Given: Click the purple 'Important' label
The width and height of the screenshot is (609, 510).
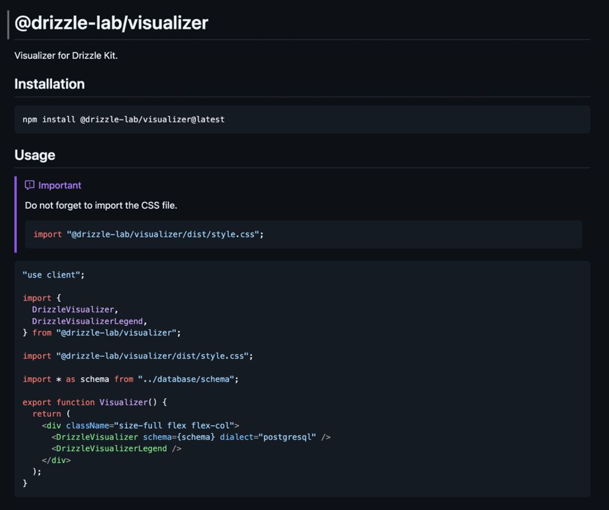Looking at the screenshot, I should coord(60,186).
